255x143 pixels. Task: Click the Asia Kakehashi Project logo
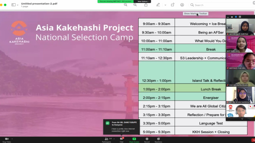point(19,33)
